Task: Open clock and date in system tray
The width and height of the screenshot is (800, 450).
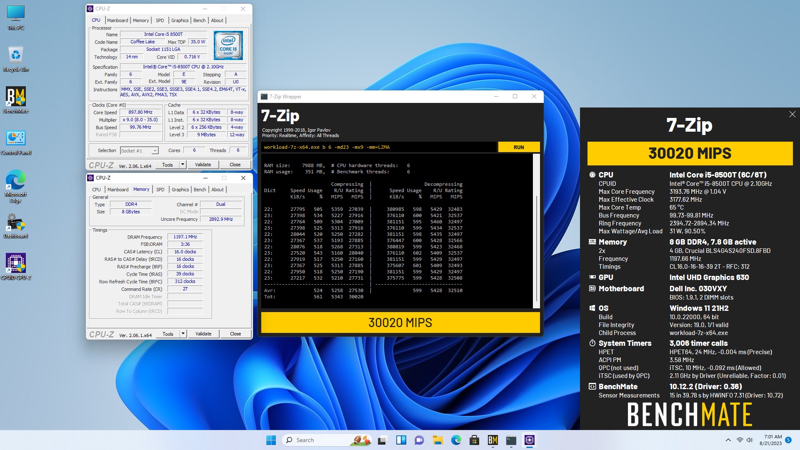Action: [x=770, y=440]
